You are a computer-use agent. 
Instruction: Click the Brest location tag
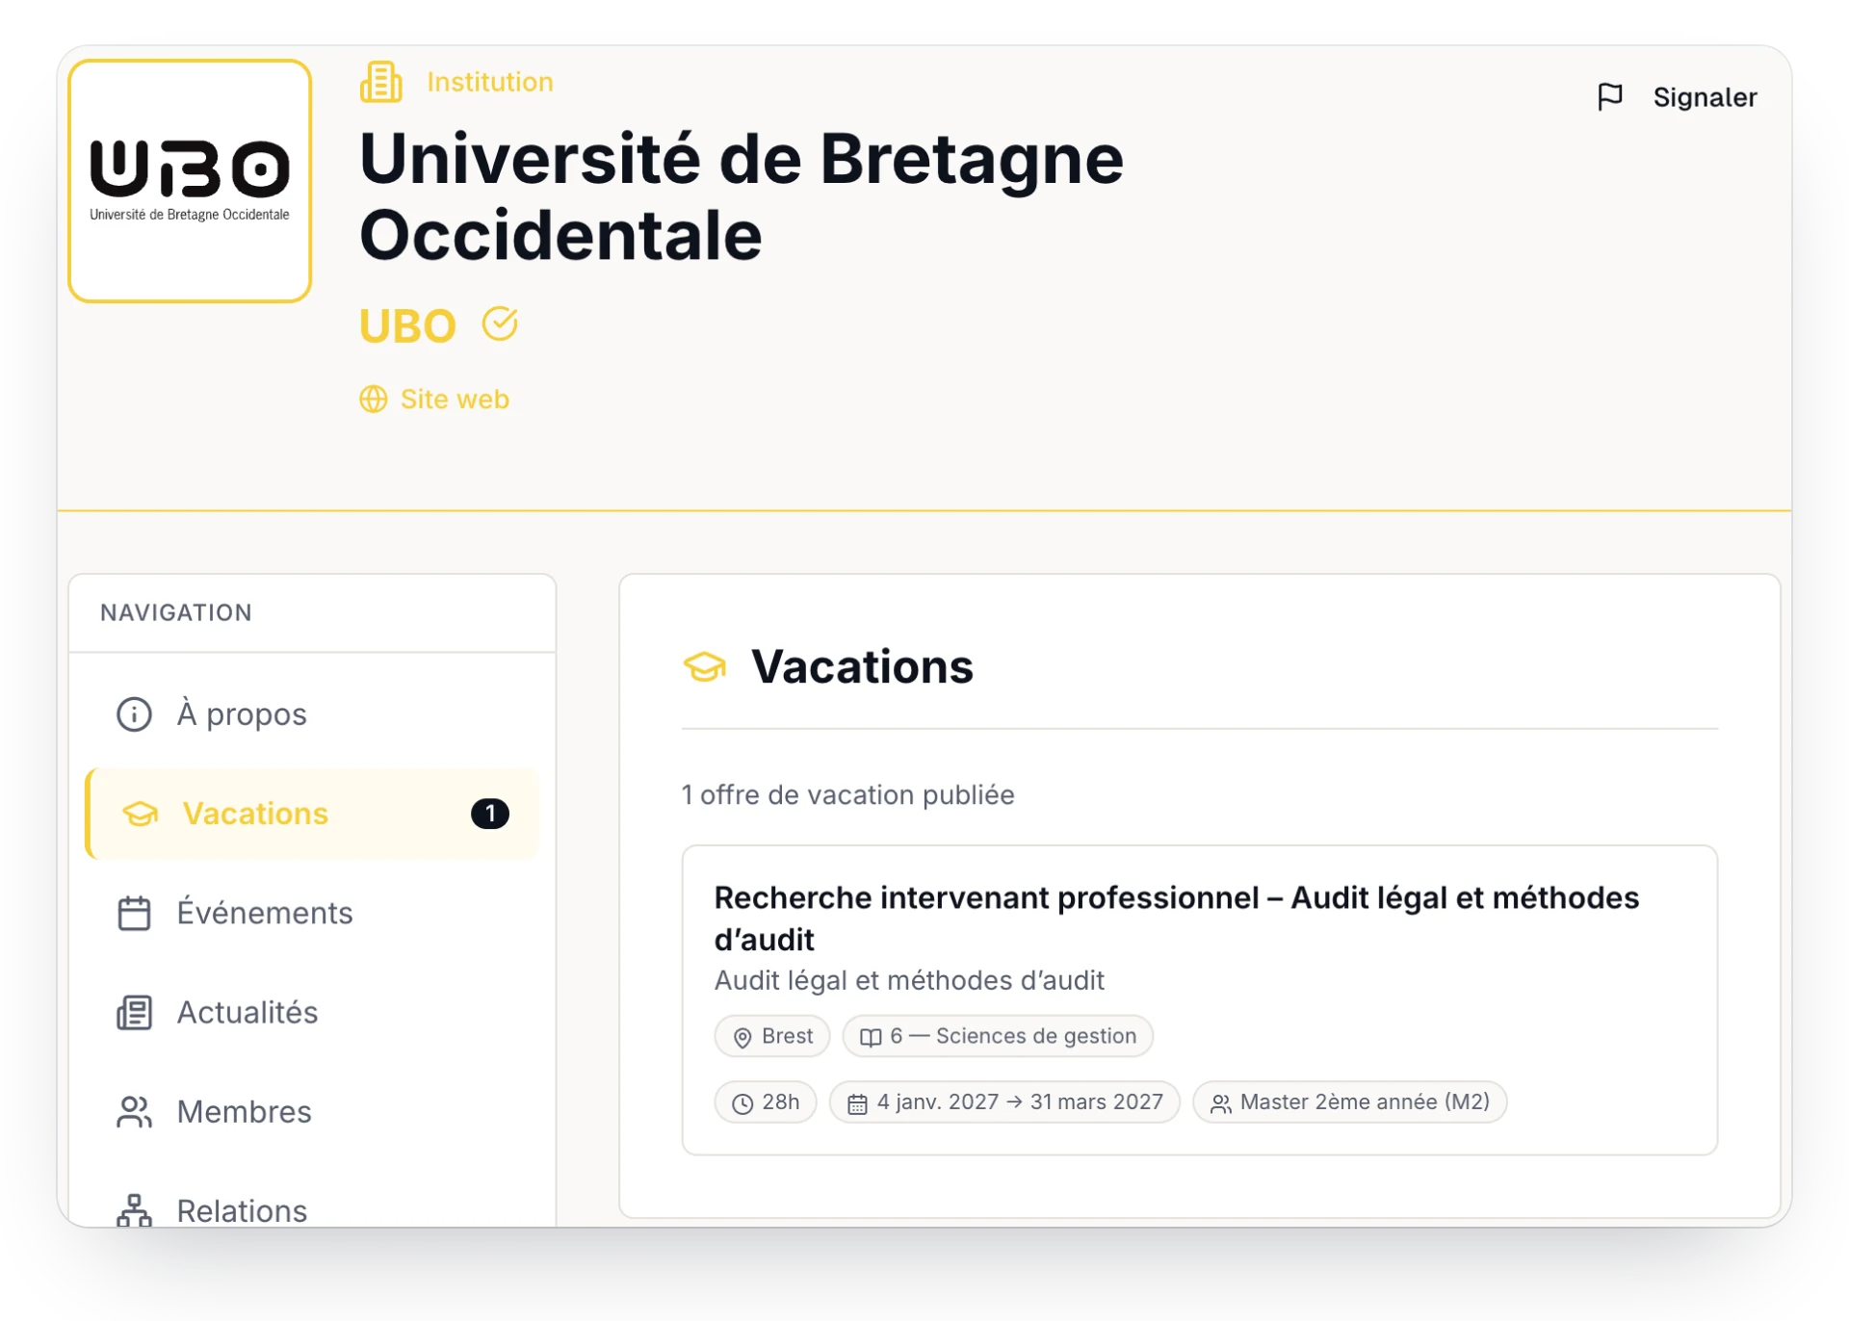[x=772, y=1036]
